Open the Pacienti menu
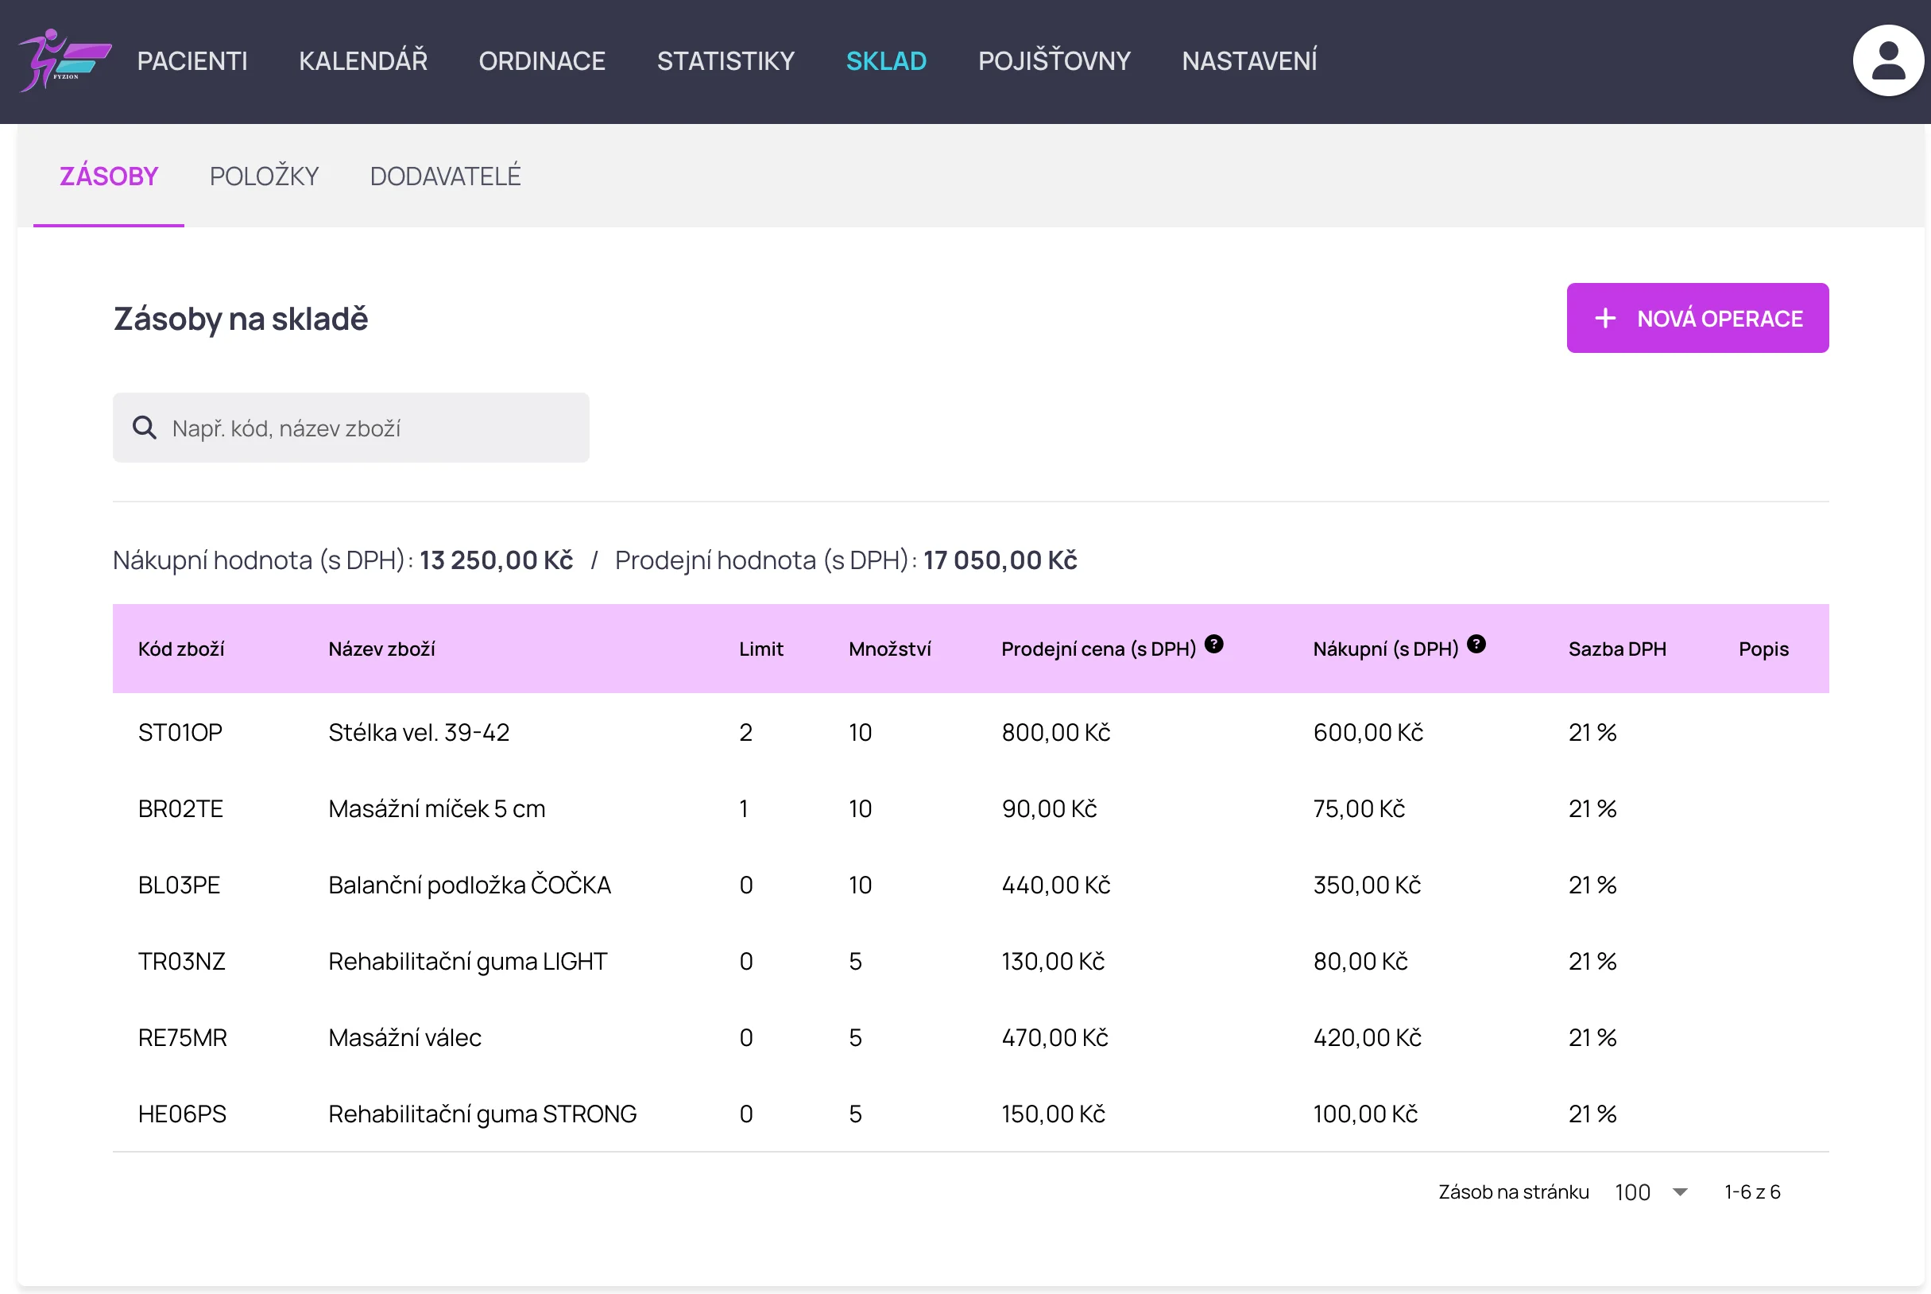Viewport: 1931px width, 1294px height. pos(192,61)
